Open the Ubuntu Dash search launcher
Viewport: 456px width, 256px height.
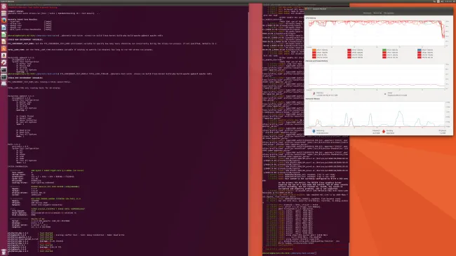[x=4, y=6]
